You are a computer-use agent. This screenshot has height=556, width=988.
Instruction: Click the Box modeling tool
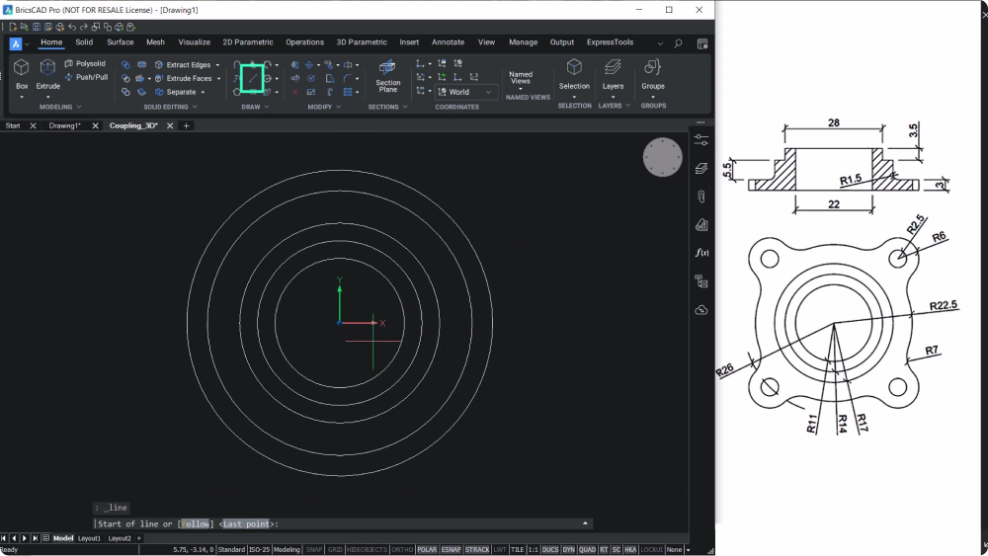[22, 74]
